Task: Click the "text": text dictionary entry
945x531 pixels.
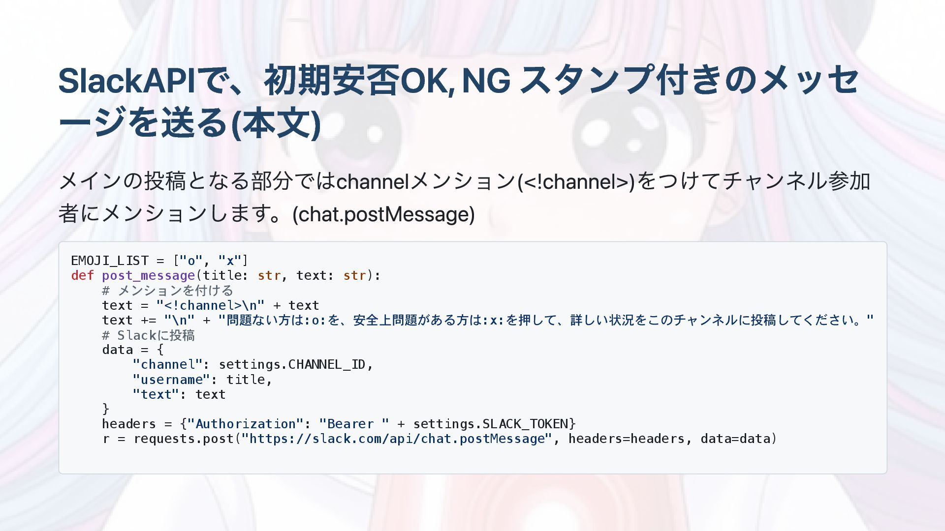Action: pos(179,394)
